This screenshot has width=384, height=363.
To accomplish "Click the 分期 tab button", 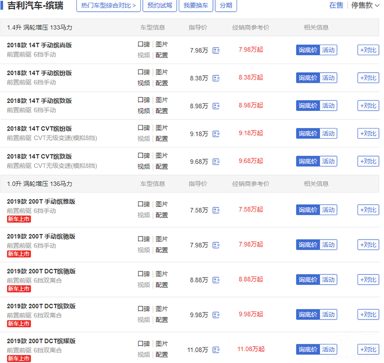I will pyautogui.click(x=226, y=6).
